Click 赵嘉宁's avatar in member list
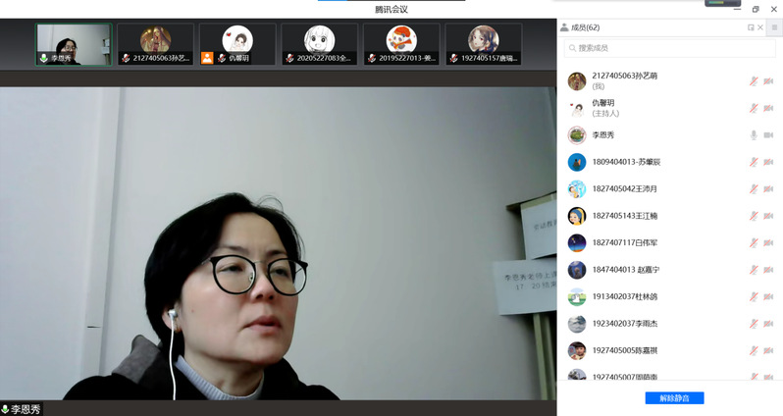783x416 pixels. 577,270
